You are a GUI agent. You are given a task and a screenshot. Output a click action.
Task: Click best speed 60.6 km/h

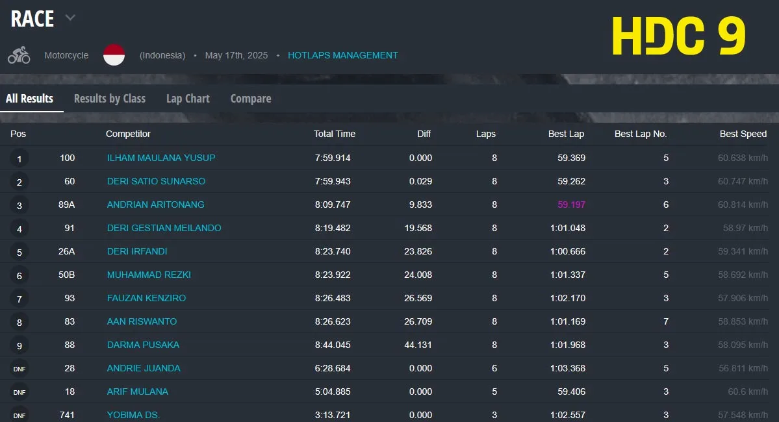[748, 391]
